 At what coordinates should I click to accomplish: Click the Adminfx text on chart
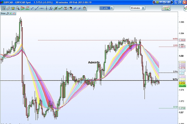coord(94,62)
